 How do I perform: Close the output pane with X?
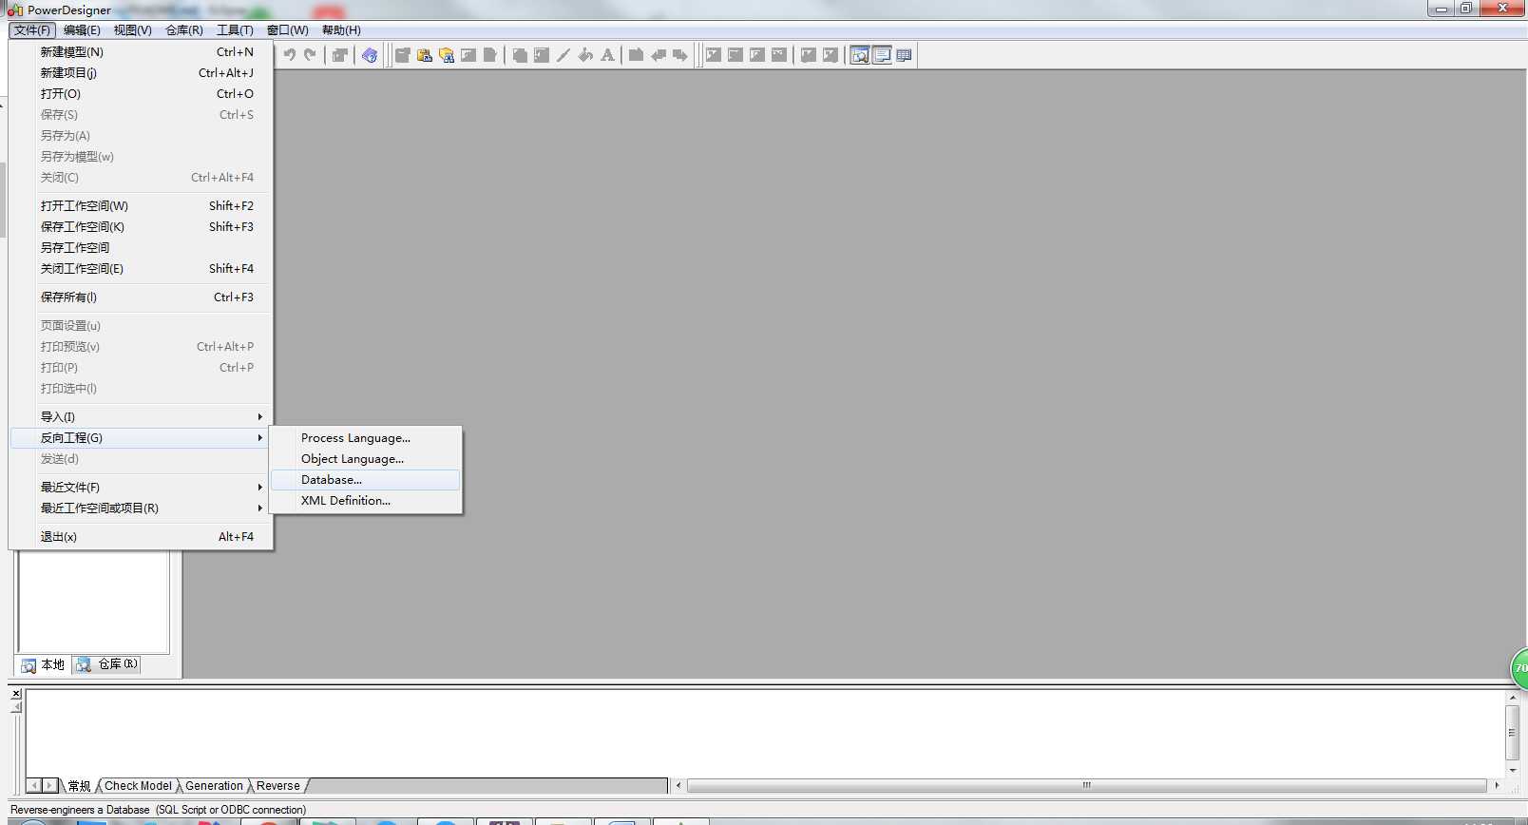pos(16,694)
